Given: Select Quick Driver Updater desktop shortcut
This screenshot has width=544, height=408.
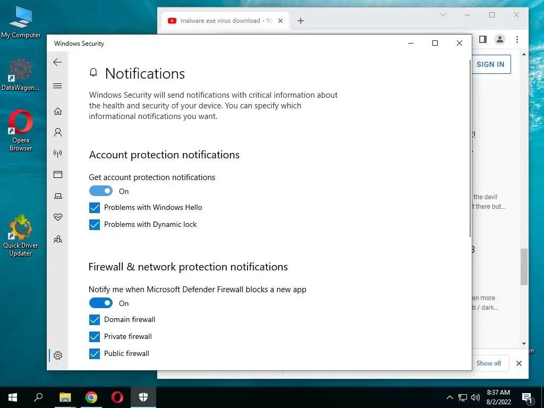Looking at the screenshot, I should [21, 235].
